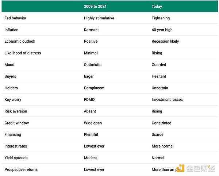Click the "Highly stimulative" cell
The image size is (219, 176).
[x=99, y=18]
